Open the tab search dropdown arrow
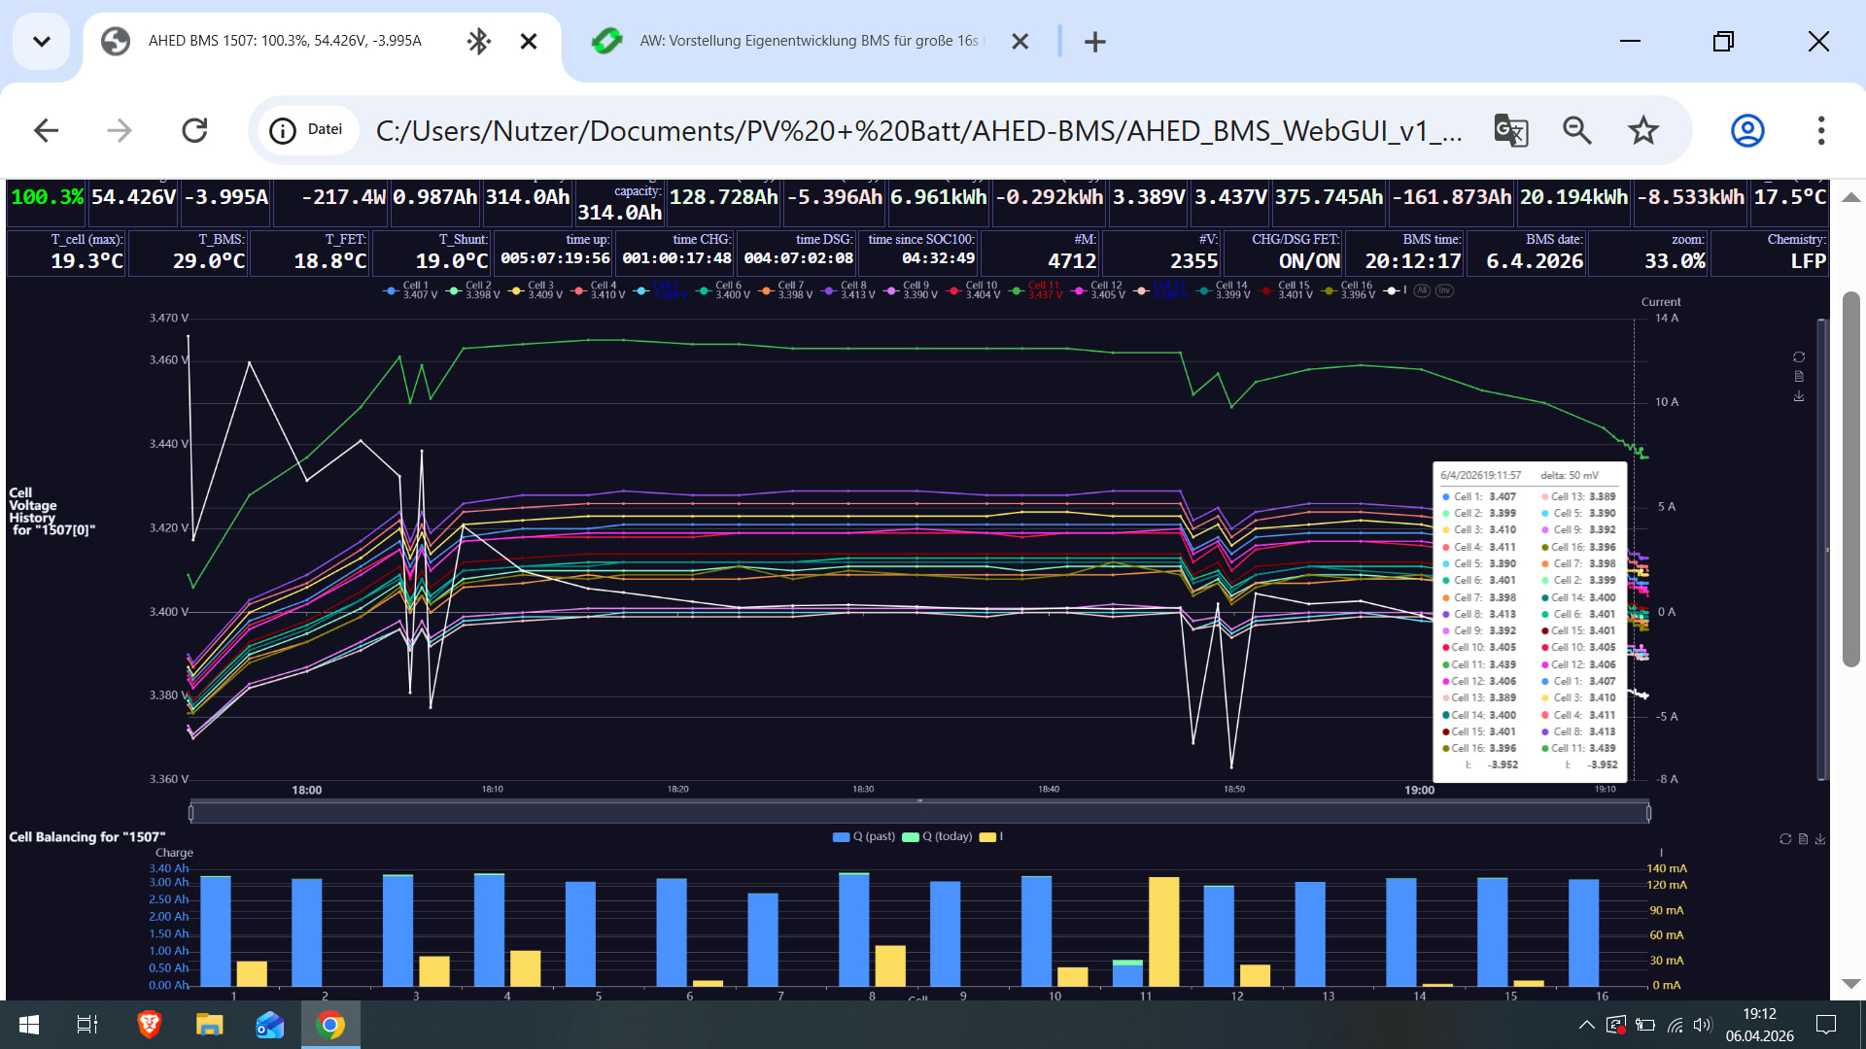Image resolution: width=1866 pixels, height=1049 pixels. coord(41,41)
